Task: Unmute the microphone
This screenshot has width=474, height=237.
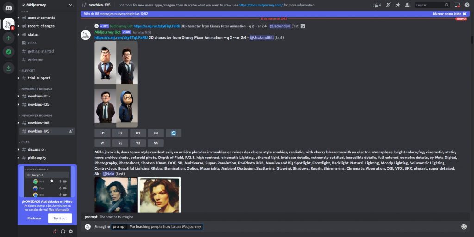Action: [55, 231]
